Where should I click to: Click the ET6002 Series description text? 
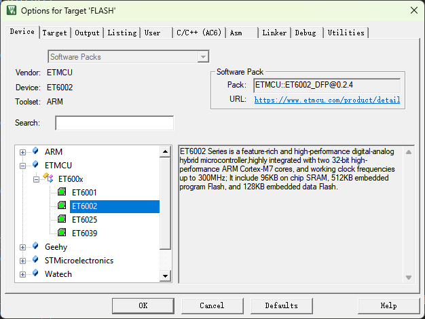coord(287,169)
